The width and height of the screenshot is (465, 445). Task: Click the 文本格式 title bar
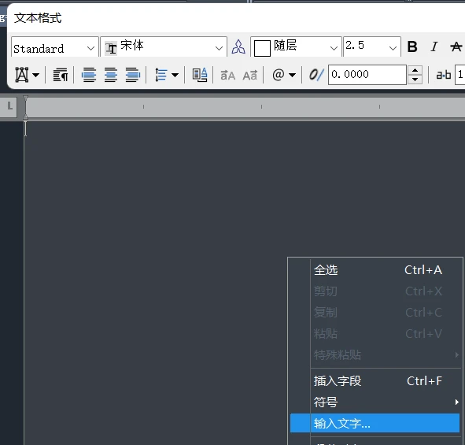(236, 18)
